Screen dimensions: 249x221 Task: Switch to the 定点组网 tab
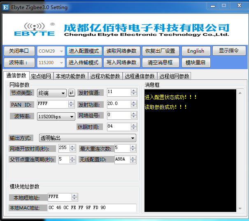pos(41,76)
